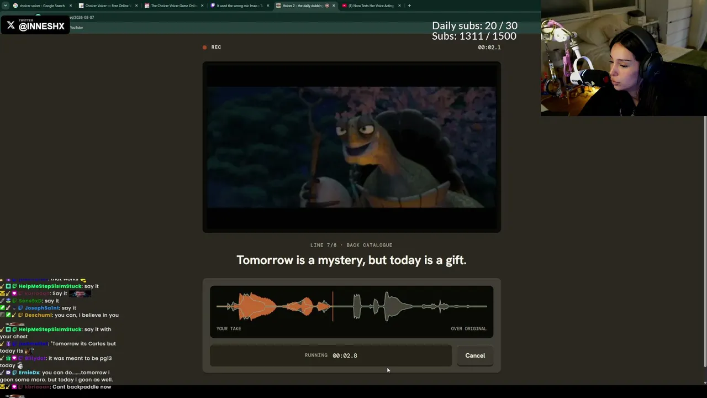This screenshot has height=398, width=707.
Task: Open 'Nora Tests Her Voice Acting' tab
Action: [x=371, y=6]
